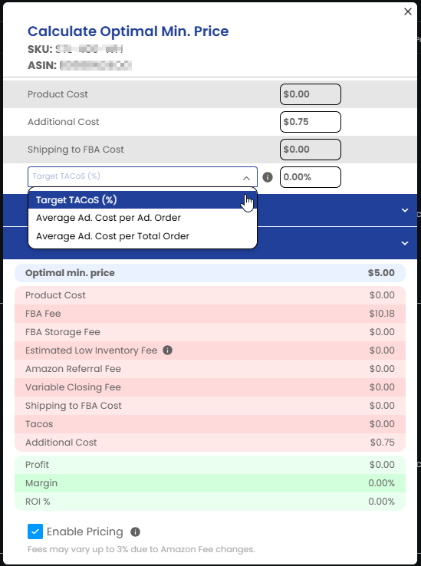Click the FBA Fee row in breakdown
This screenshot has height=566, width=421.
[210, 314]
